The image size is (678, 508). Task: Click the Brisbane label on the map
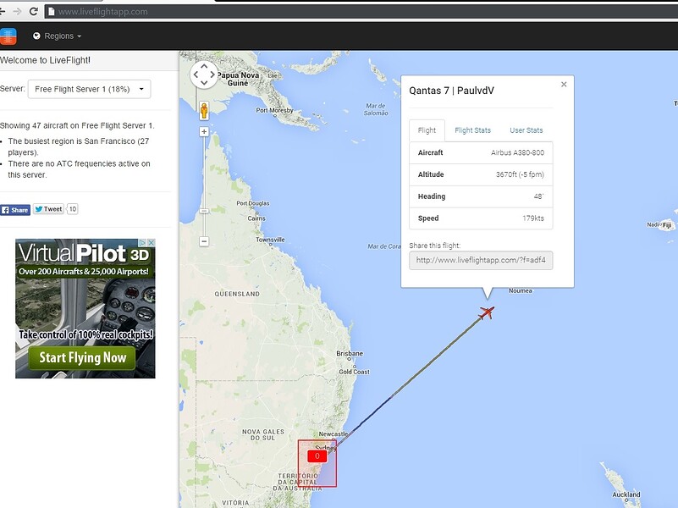(x=350, y=353)
